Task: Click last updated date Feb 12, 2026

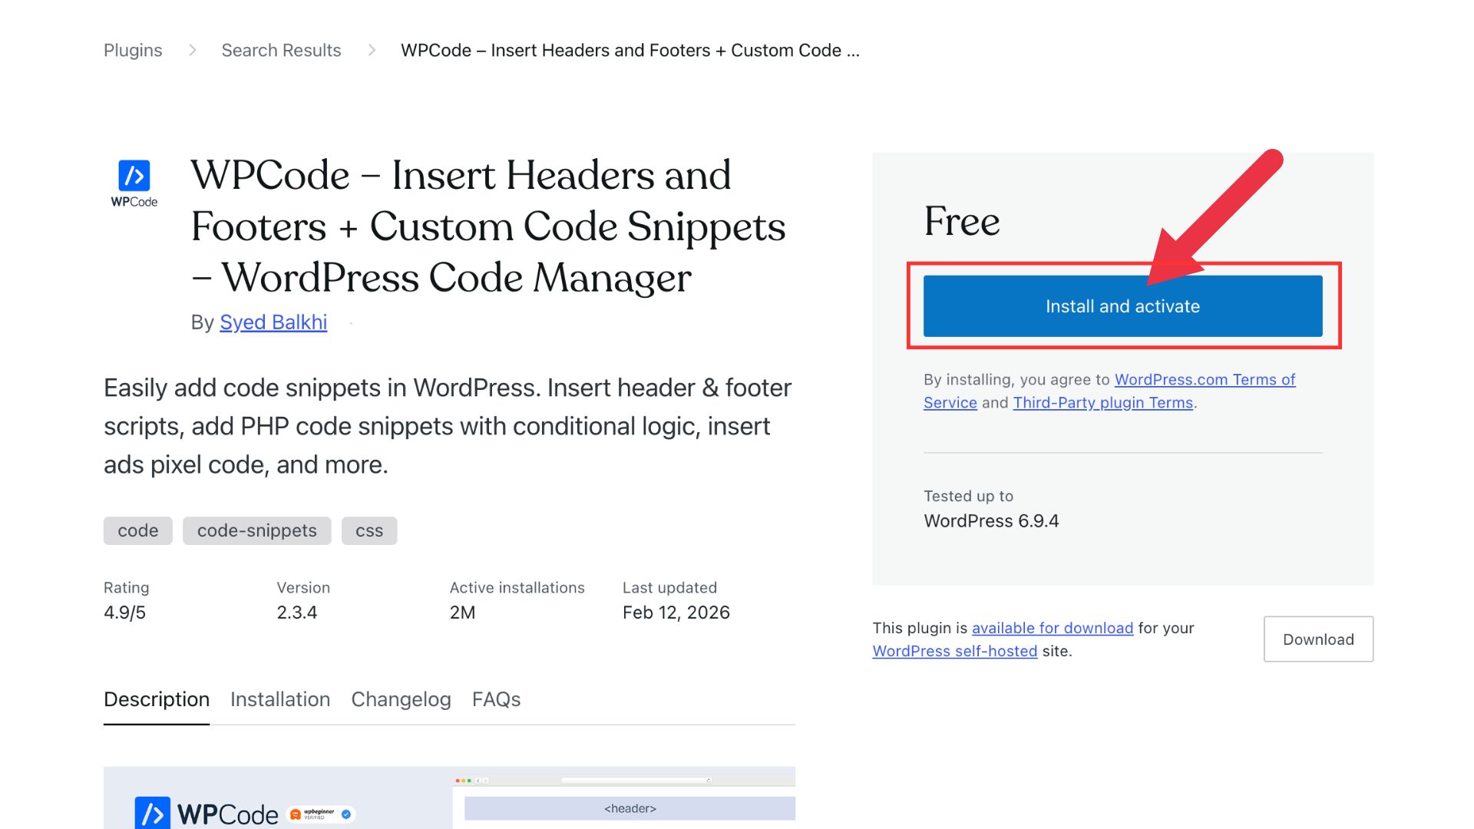Action: pos(676,613)
